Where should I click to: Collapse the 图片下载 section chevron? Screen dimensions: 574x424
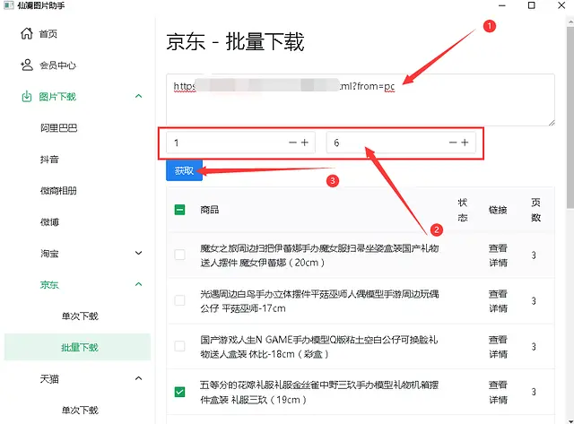[x=139, y=96]
